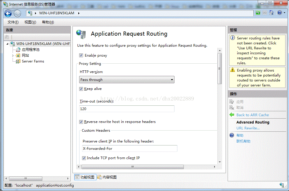Click connections pane scrollbar right arrow
The height and width of the screenshot is (191, 289).
68,178
